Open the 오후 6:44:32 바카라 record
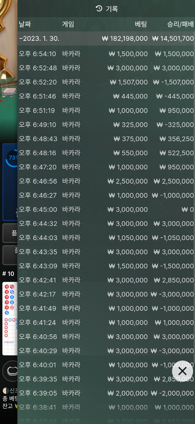 106,223
